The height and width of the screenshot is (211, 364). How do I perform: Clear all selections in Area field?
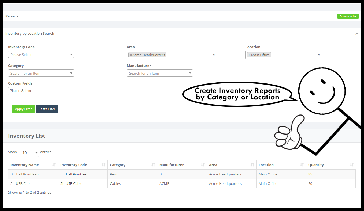click(214, 55)
